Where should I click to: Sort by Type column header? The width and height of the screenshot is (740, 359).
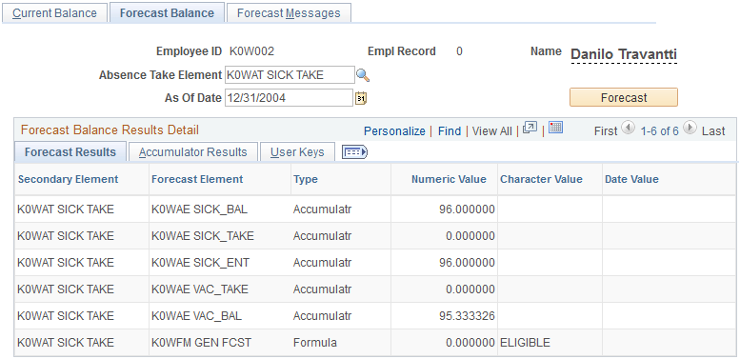click(x=306, y=179)
